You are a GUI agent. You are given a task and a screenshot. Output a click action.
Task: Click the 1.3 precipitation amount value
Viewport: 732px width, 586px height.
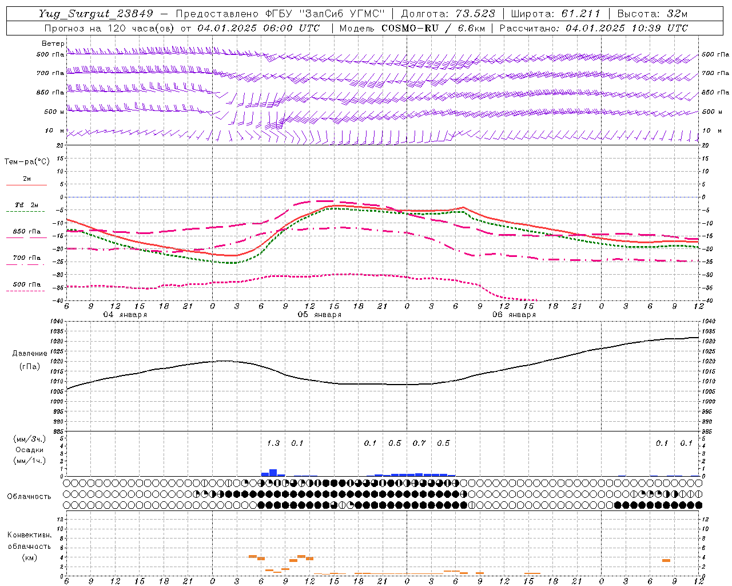pyautogui.click(x=273, y=443)
